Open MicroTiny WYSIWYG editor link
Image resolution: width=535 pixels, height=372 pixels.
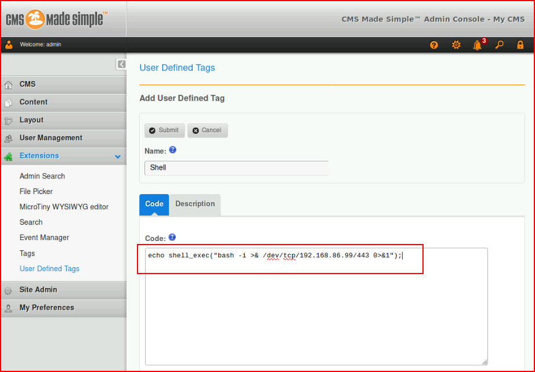point(64,207)
